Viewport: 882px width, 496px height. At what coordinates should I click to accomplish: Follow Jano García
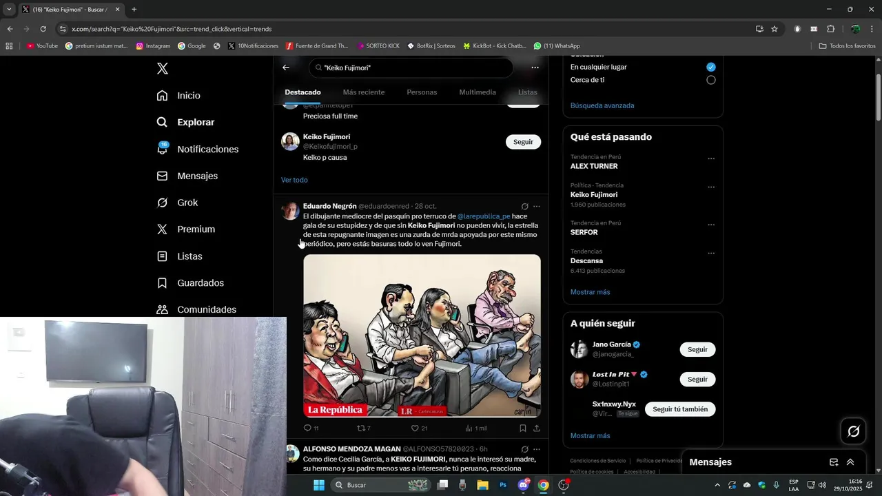697,349
